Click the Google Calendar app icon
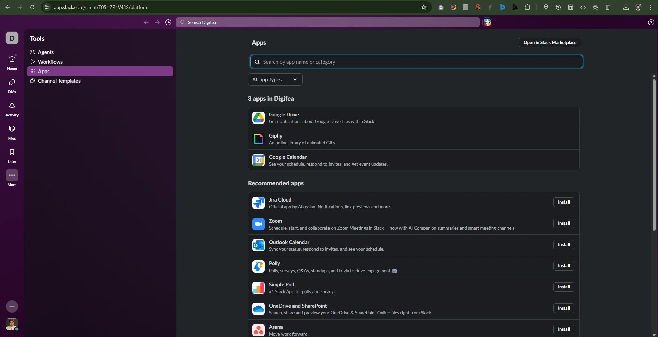Image resolution: width=658 pixels, height=337 pixels. [259, 160]
